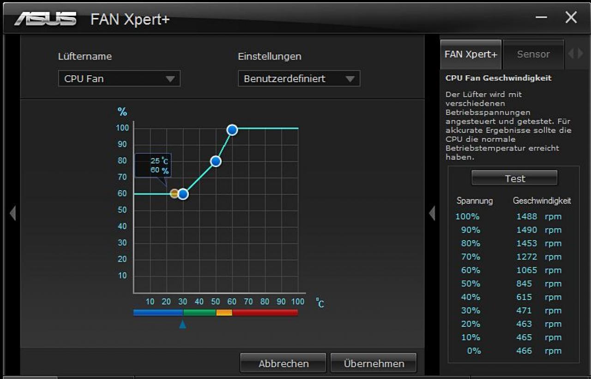Screen dimensions: 591x379
Task: Click the 845 rpm value
Action: 539,283
